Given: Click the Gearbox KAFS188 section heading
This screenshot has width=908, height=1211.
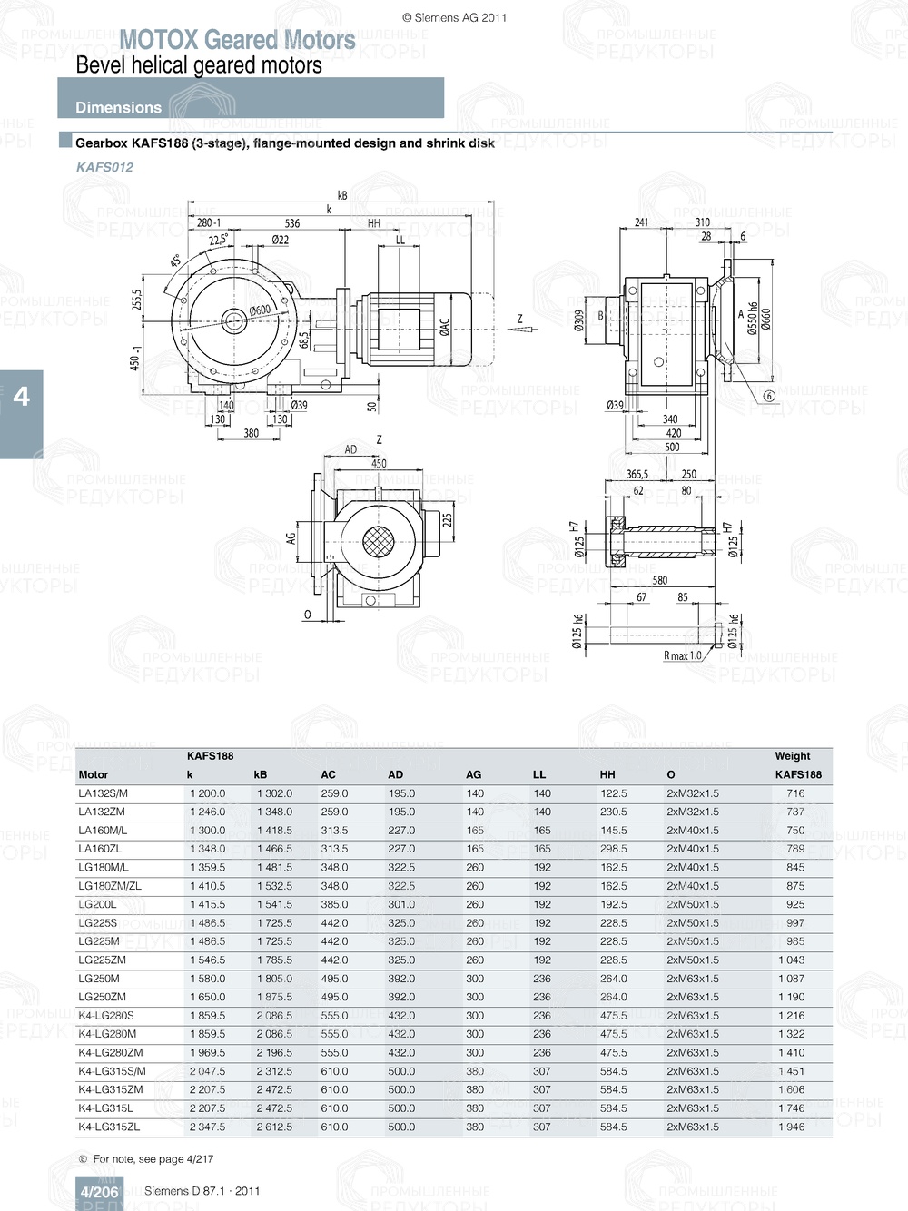Looking at the screenshot, I should [x=285, y=142].
